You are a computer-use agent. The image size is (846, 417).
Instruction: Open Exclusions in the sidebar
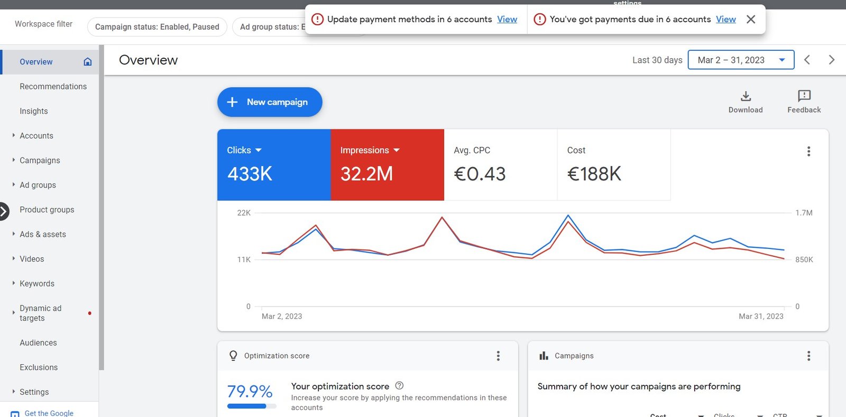pos(39,367)
